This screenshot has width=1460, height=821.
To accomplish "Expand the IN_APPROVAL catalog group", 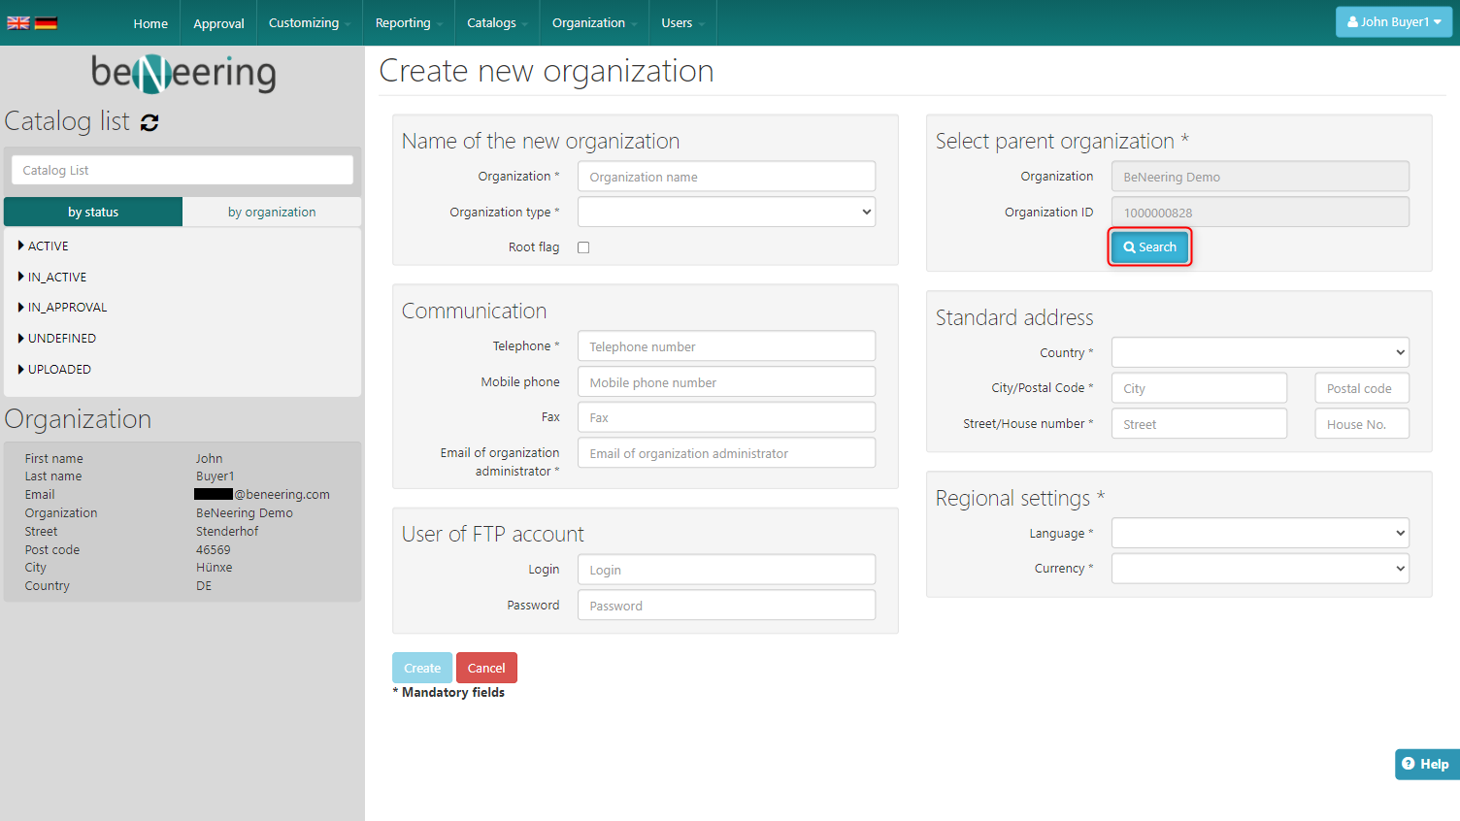I will (67, 308).
